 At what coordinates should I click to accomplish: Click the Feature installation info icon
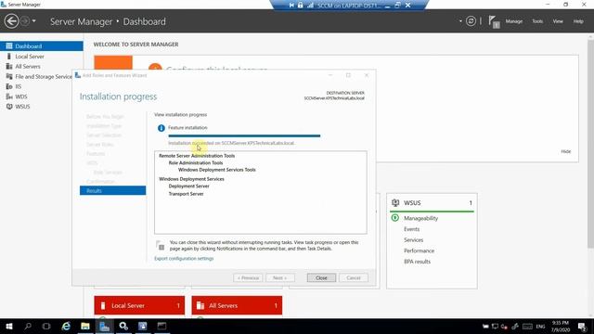click(x=161, y=128)
